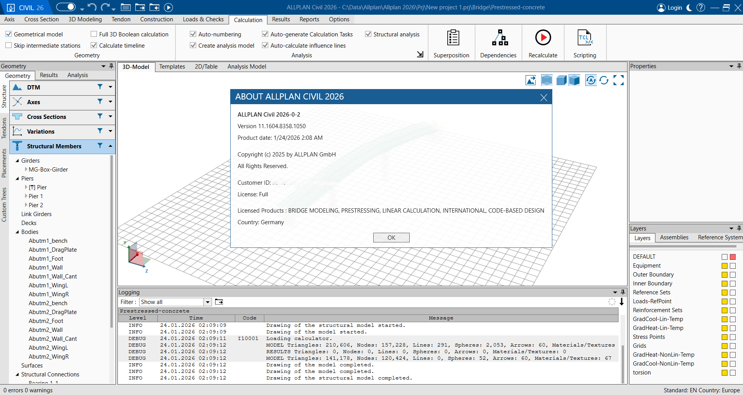The height and width of the screenshot is (395, 743).
Task: Toggle dark mode moon icon
Action: click(689, 7)
